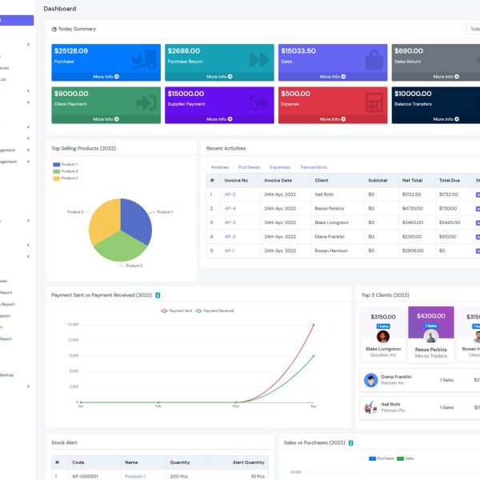Toggle Payment Sent series in line chart legend
This screenshot has width=480, height=480.
point(177,310)
